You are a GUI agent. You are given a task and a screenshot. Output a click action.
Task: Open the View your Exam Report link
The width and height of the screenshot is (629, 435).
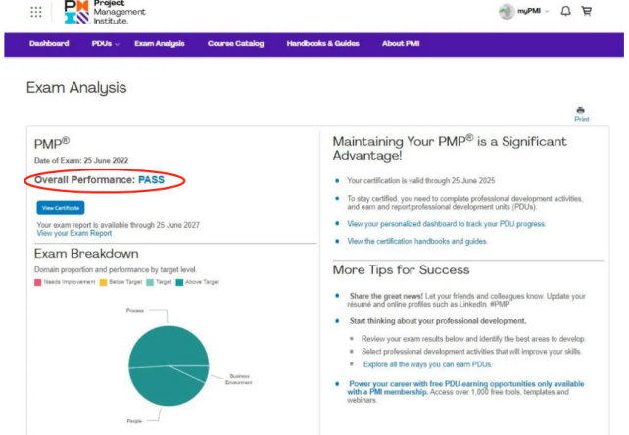click(74, 233)
